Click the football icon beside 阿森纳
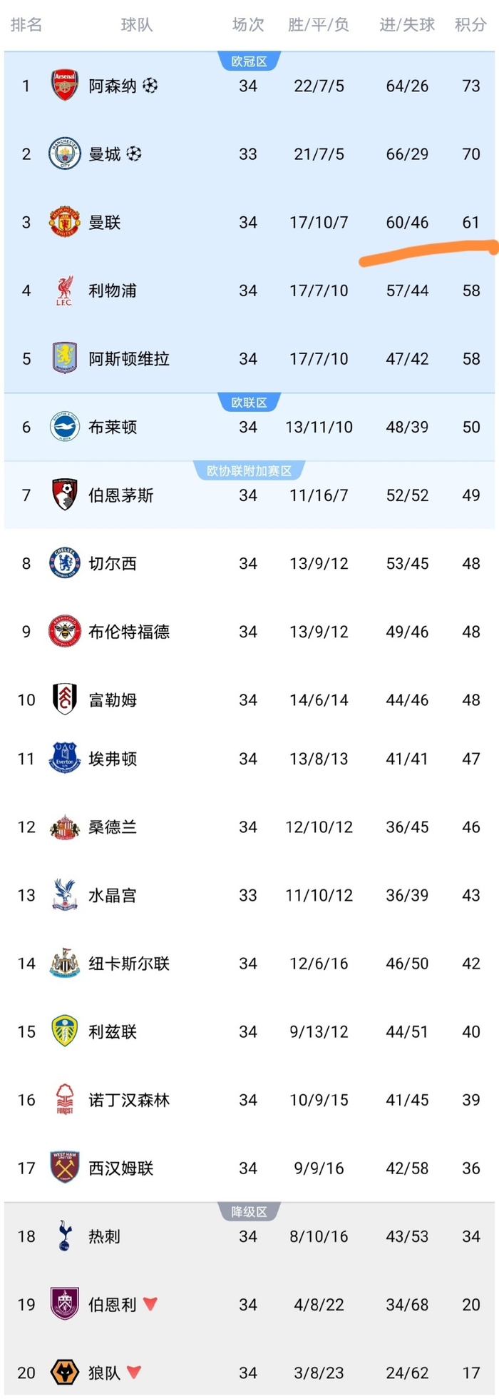The height and width of the screenshot is (1399, 499). coord(150,86)
